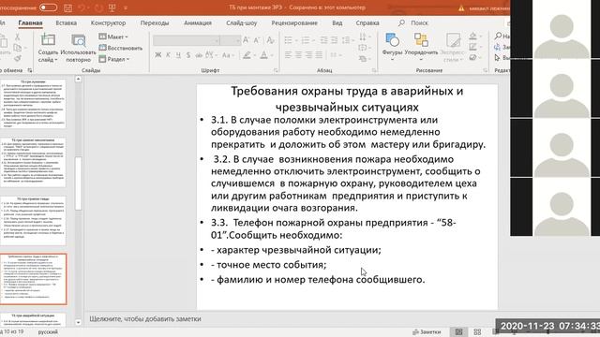Select current slide thumbnail in panel
600x337 pixels.
click(x=34, y=279)
